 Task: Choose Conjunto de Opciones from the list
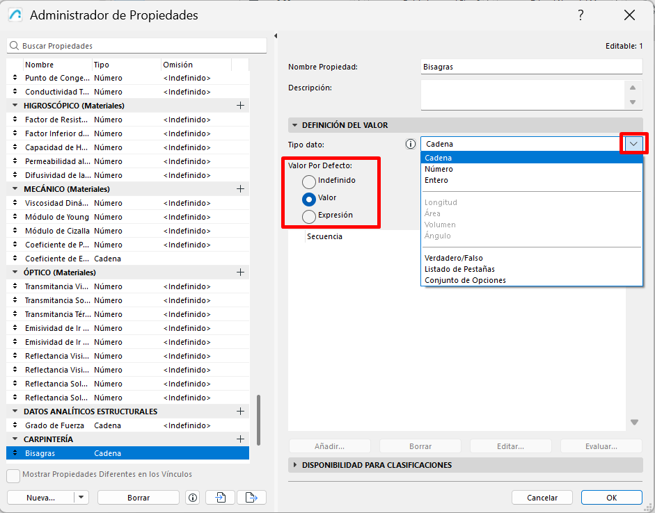pos(465,280)
